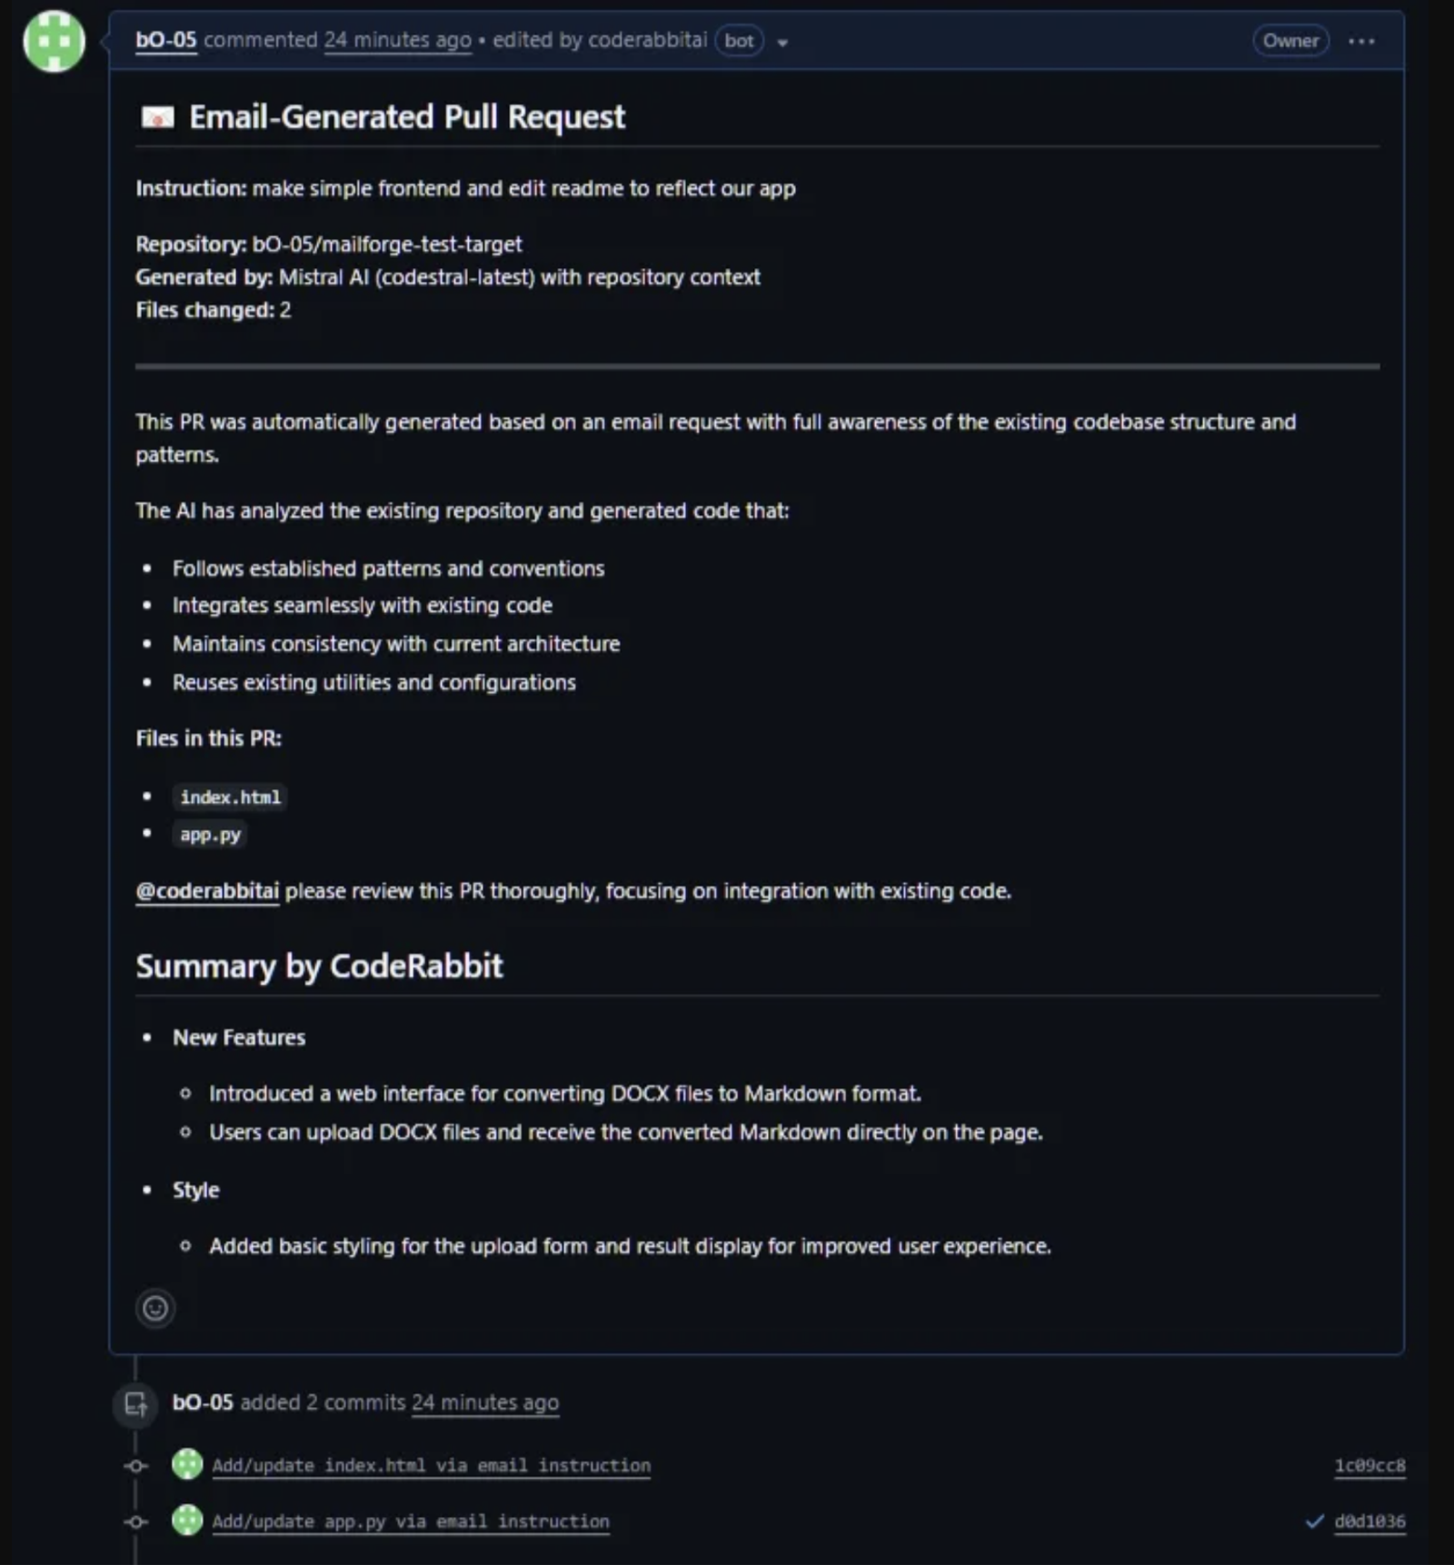The height and width of the screenshot is (1565, 1454).
Task: Click avatar beside index.html commit
Action: click(187, 1464)
